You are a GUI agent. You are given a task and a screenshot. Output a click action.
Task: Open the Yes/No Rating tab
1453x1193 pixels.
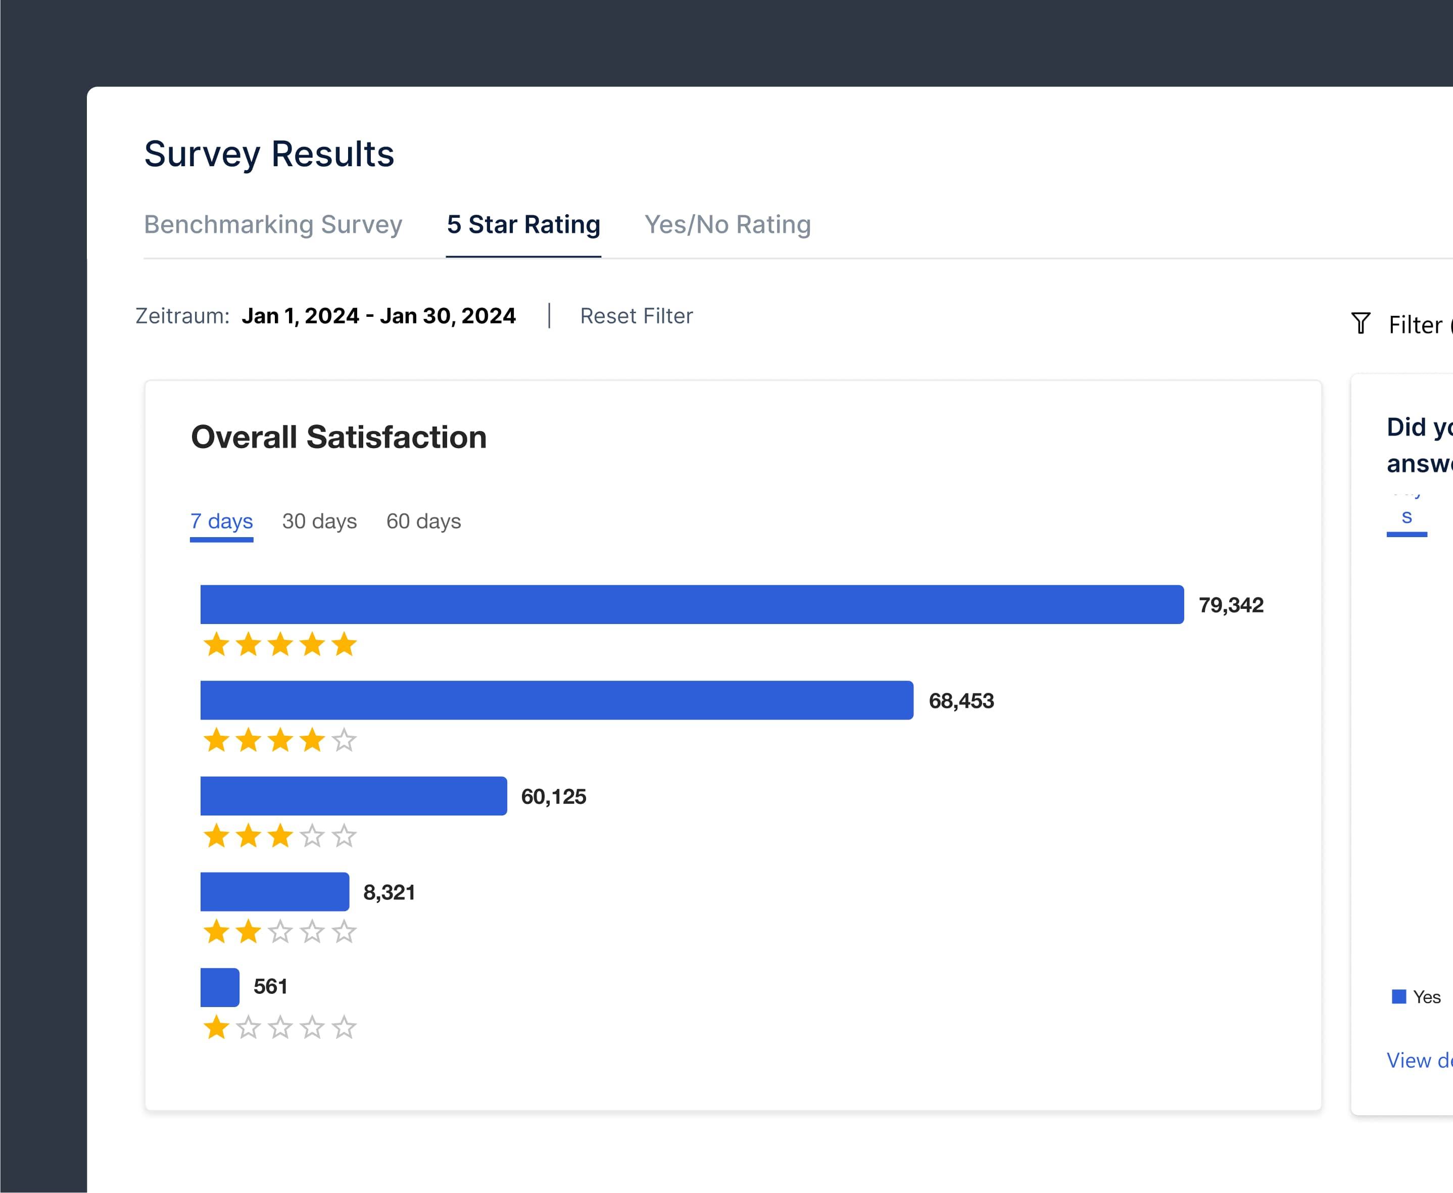coord(727,224)
